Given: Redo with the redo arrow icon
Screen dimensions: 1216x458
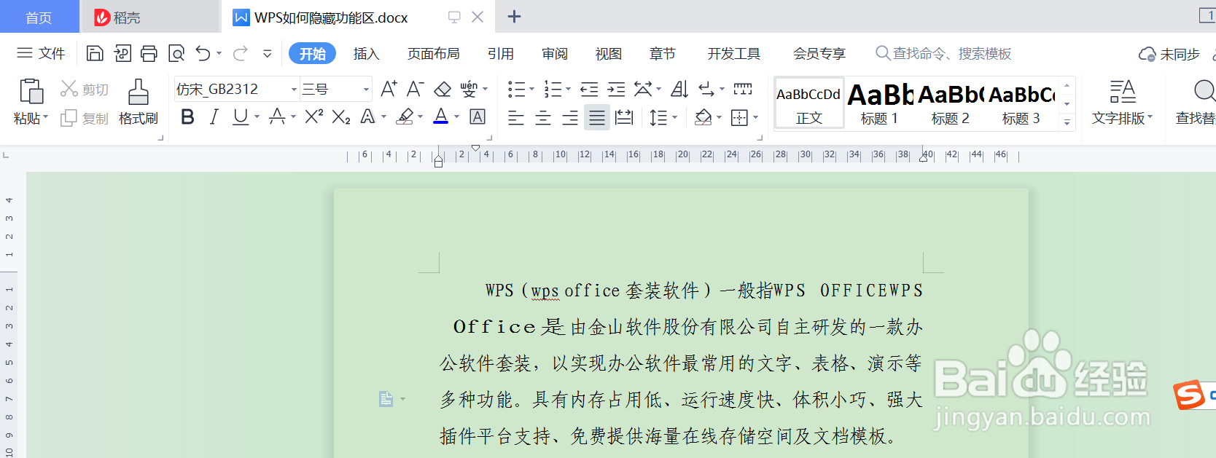Looking at the screenshot, I should [x=241, y=53].
